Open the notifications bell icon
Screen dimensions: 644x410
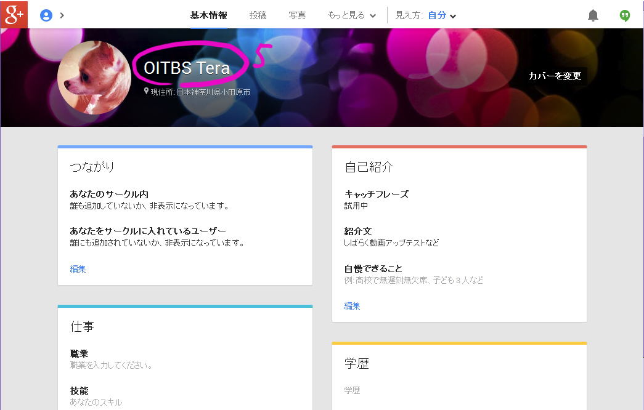[x=593, y=15]
